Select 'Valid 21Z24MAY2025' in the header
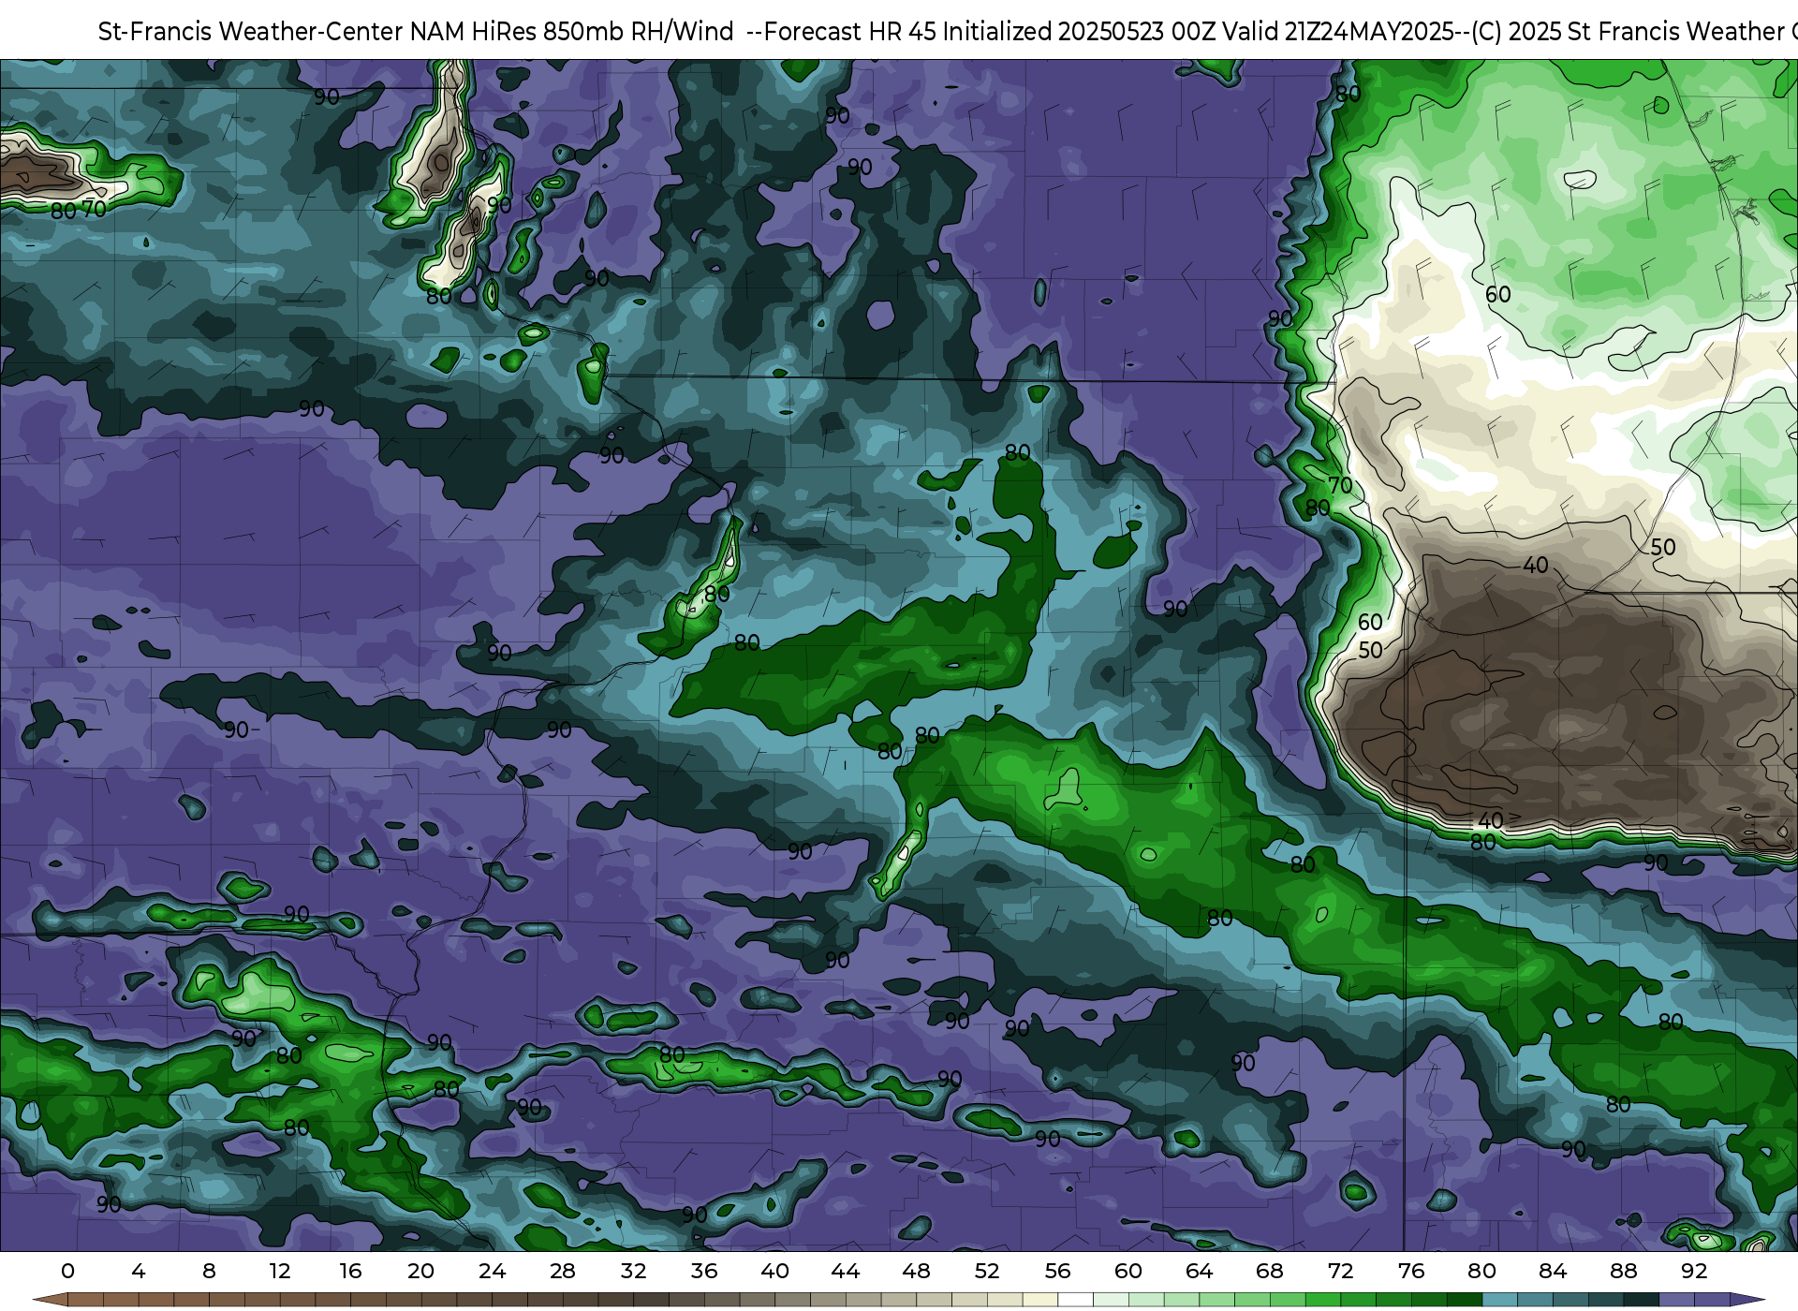This screenshot has height=1311, width=1798. 1338,32
